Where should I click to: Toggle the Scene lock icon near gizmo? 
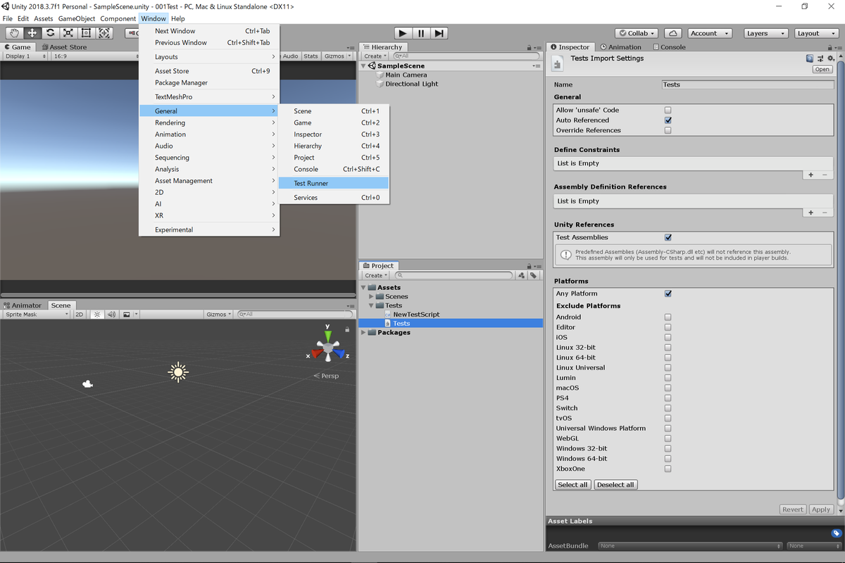pos(347,329)
